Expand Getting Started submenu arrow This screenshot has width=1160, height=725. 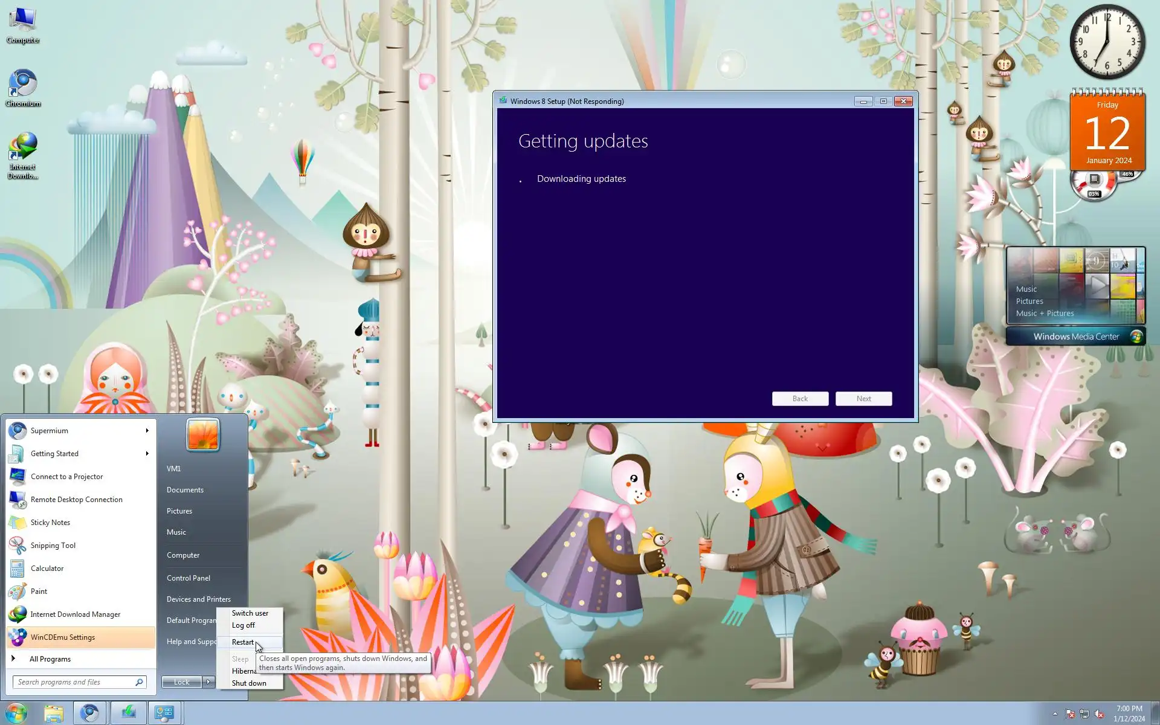147,454
